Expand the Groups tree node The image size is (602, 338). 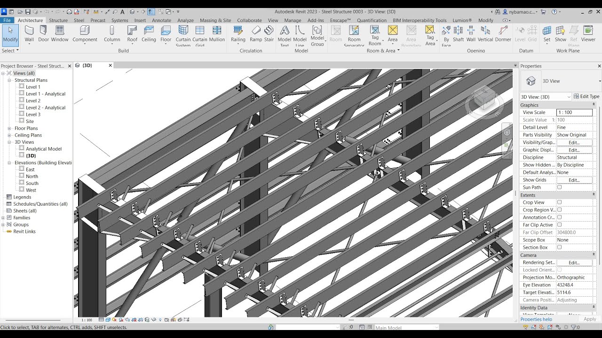(3, 225)
